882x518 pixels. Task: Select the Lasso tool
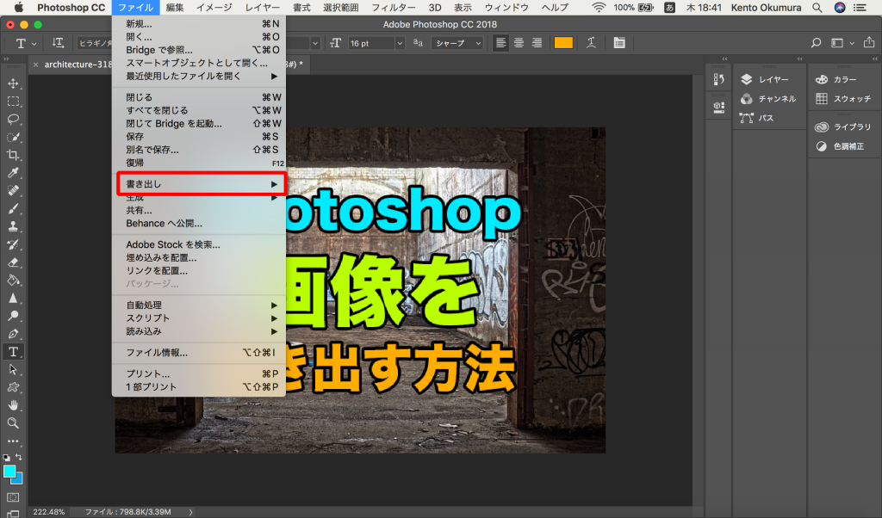[13, 119]
